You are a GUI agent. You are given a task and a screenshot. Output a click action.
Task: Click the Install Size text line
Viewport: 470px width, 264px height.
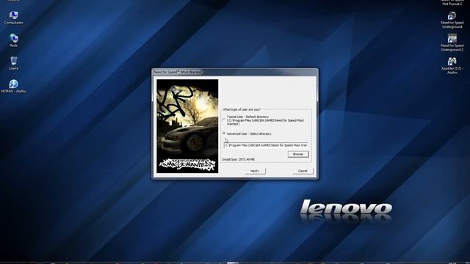pos(238,160)
